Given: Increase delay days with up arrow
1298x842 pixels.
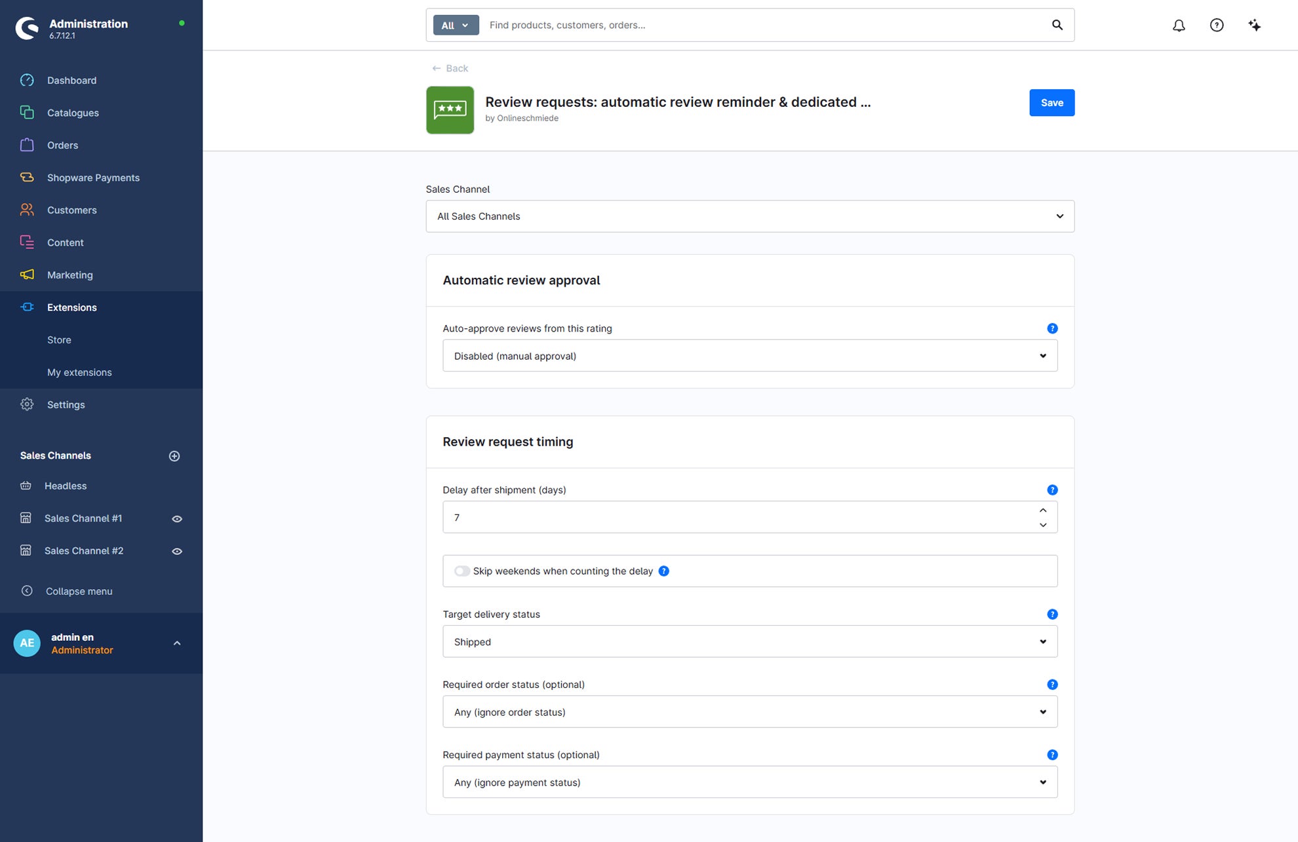Looking at the screenshot, I should tap(1043, 510).
